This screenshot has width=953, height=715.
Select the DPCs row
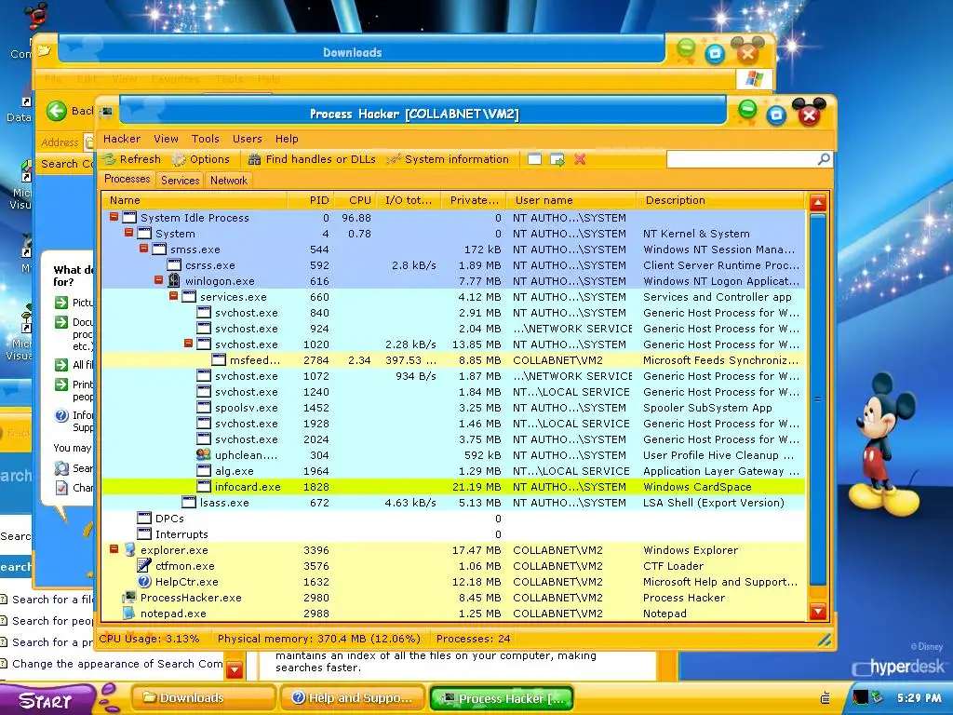click(453, 518)
